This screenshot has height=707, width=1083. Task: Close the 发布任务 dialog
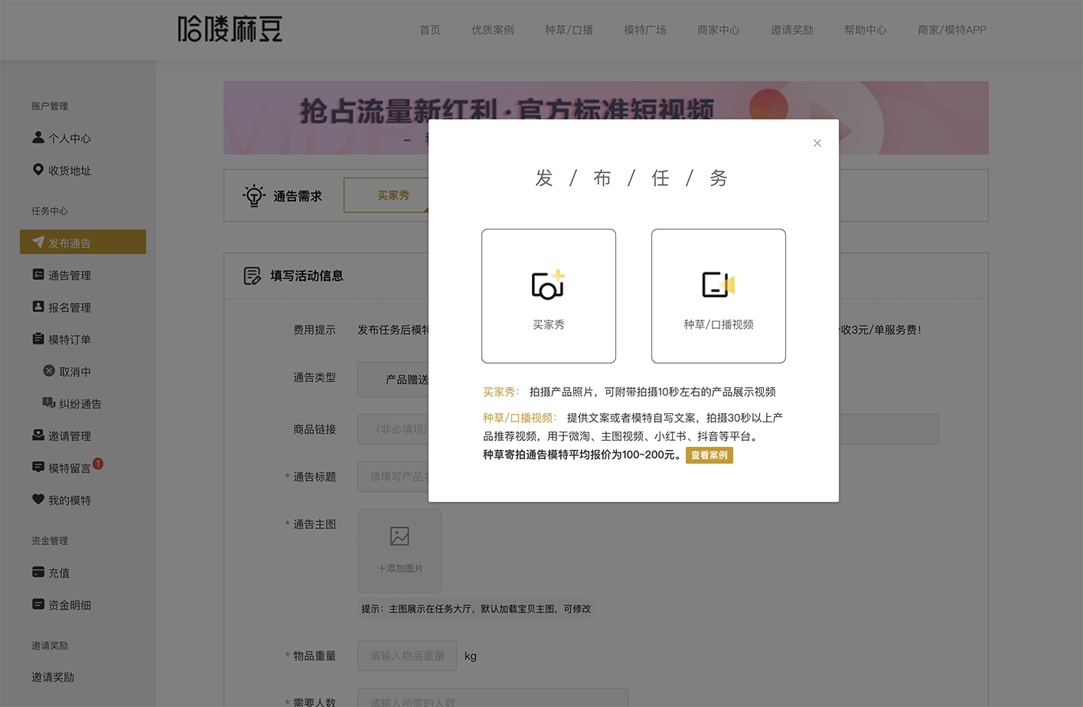[x=817, y=142]
